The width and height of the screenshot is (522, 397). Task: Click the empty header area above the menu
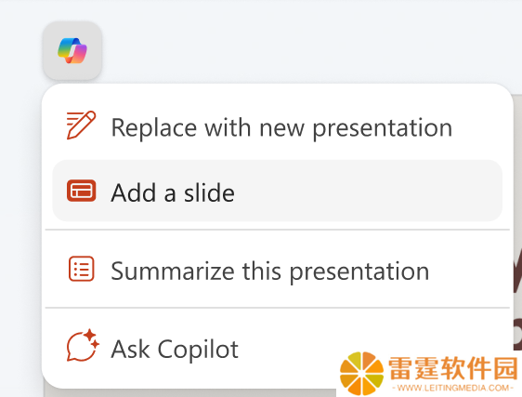point(300,40)
